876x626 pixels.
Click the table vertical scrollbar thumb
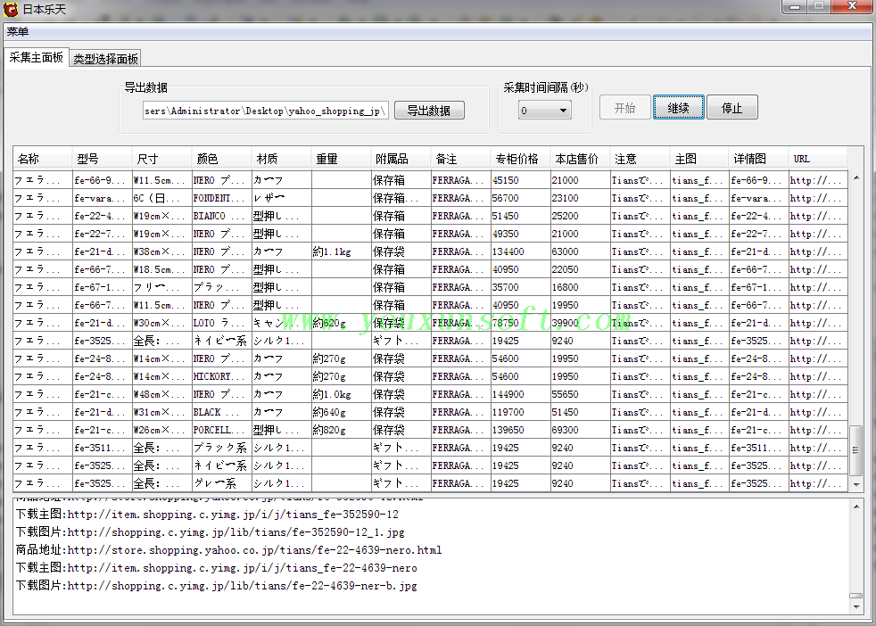856,450
